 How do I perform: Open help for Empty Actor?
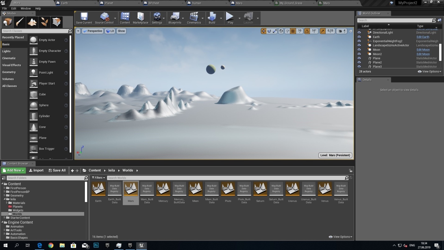(x=66, y=40)
